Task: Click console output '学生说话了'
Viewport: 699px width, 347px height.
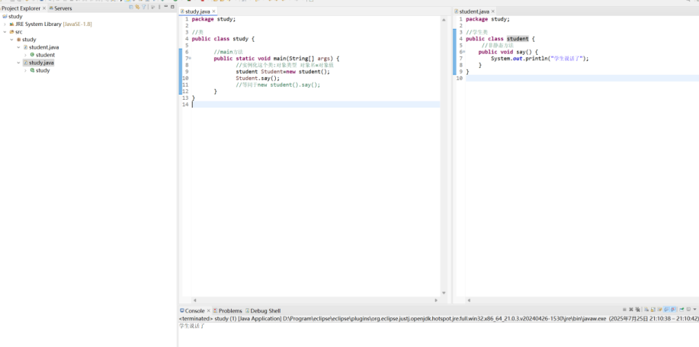Action: click(192, 326)
